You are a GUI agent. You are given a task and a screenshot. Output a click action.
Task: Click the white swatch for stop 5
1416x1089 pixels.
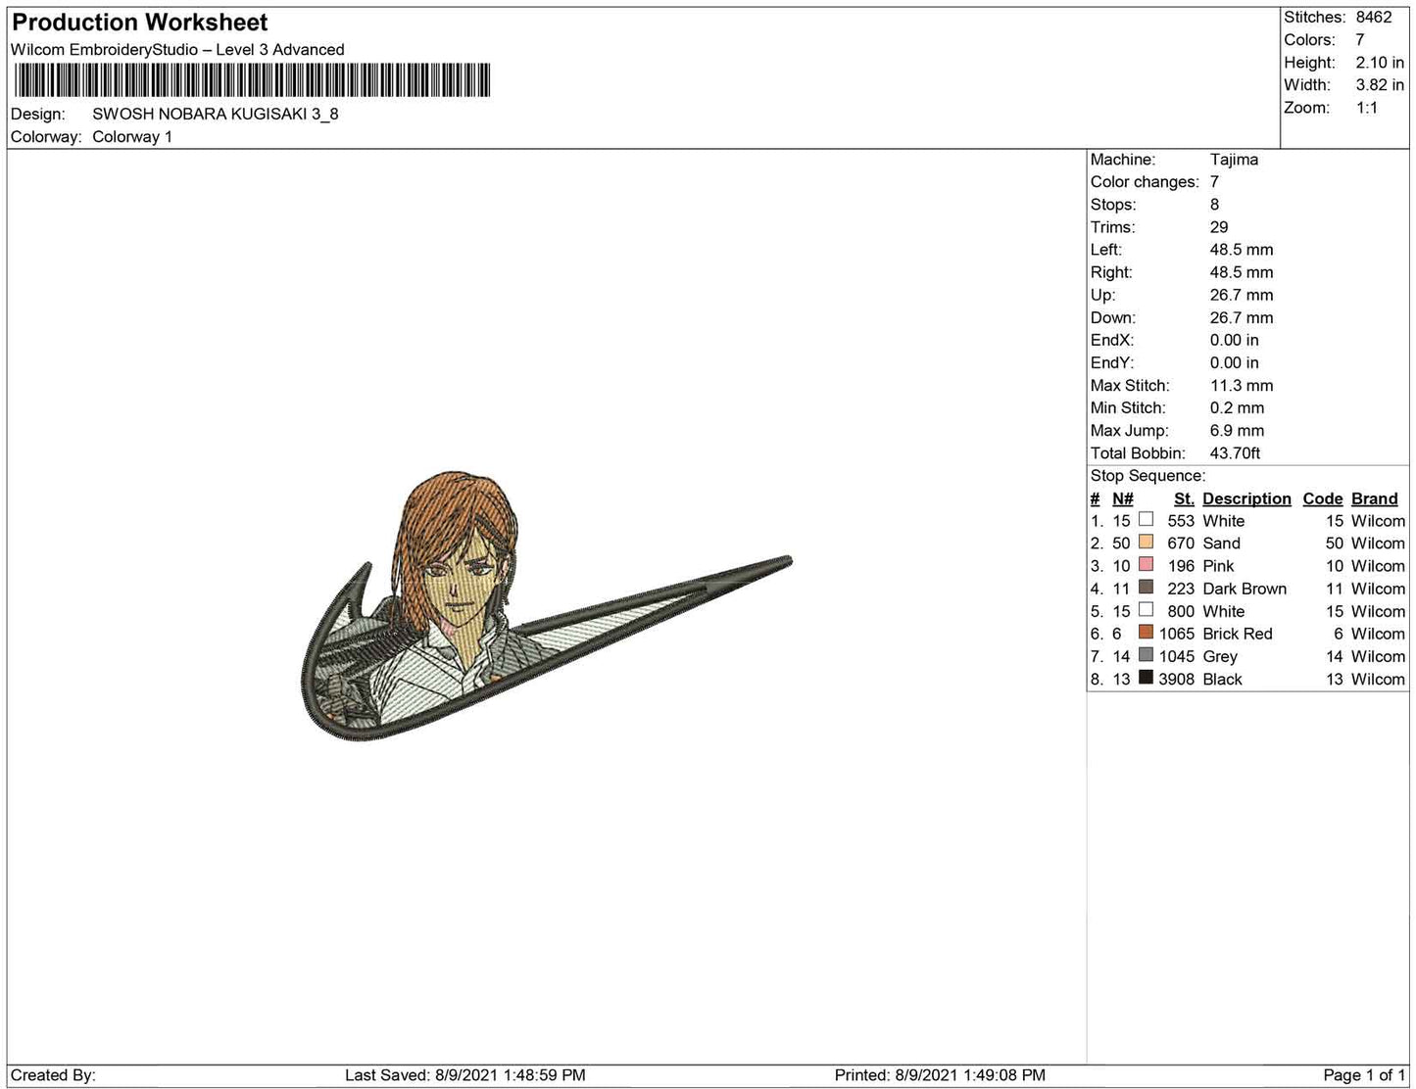(x=1146, y=610)
